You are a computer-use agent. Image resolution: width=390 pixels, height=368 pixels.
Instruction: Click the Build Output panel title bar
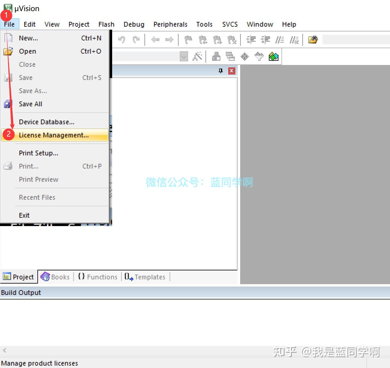pyautogui.click(x=195, y=293)
